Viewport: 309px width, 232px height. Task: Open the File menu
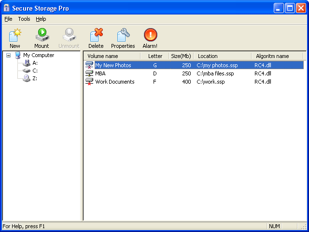pos(8,19)
